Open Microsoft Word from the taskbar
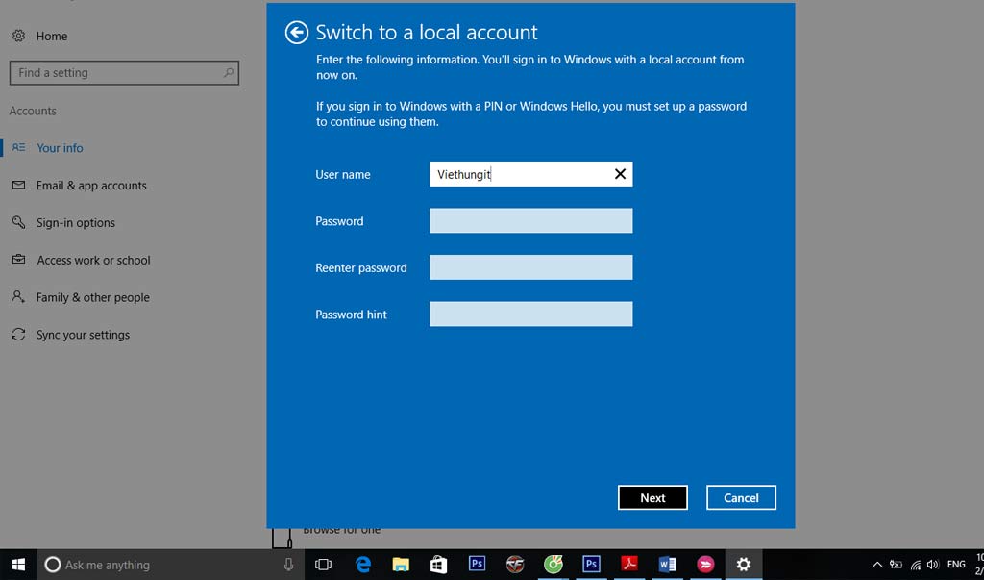984x580 pixels. click(x=668, y=565)
